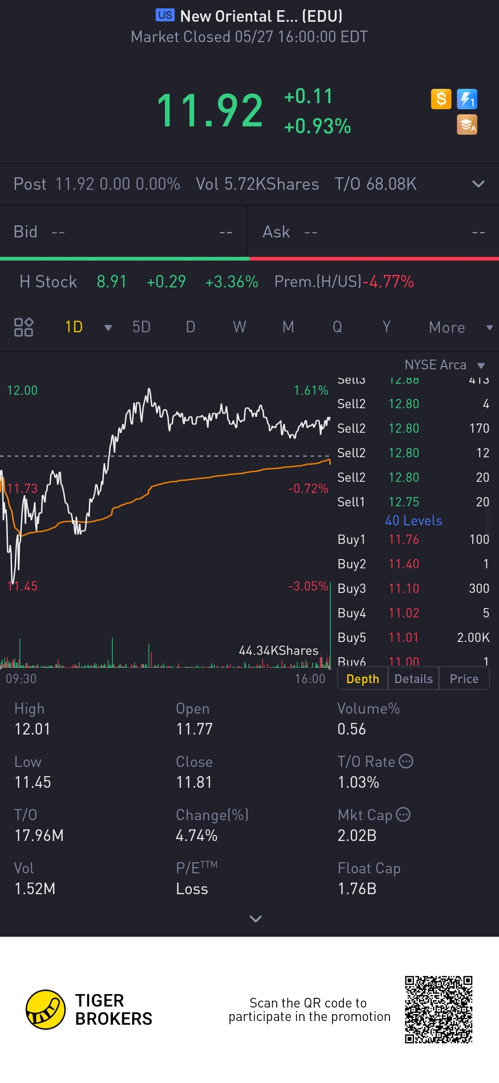Tap the US market flag badge

coord(165,15)
